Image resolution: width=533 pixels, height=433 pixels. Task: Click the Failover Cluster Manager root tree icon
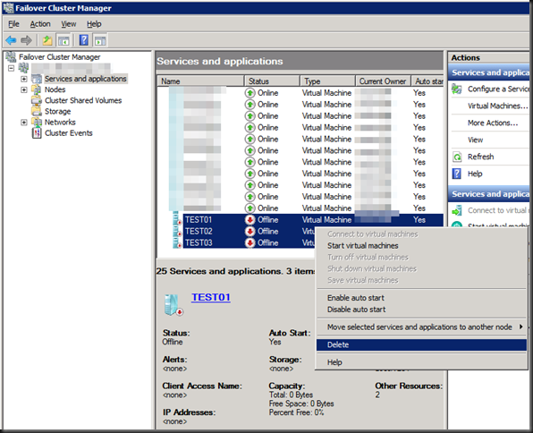[x=11, y=56]
